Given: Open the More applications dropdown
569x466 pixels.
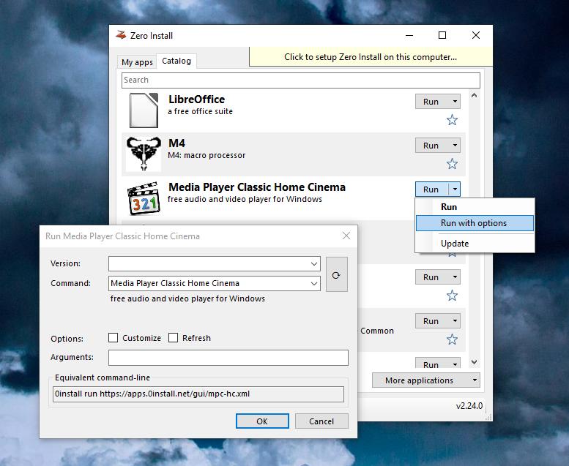Looking at the screenshot, I should tap(426, 380).
